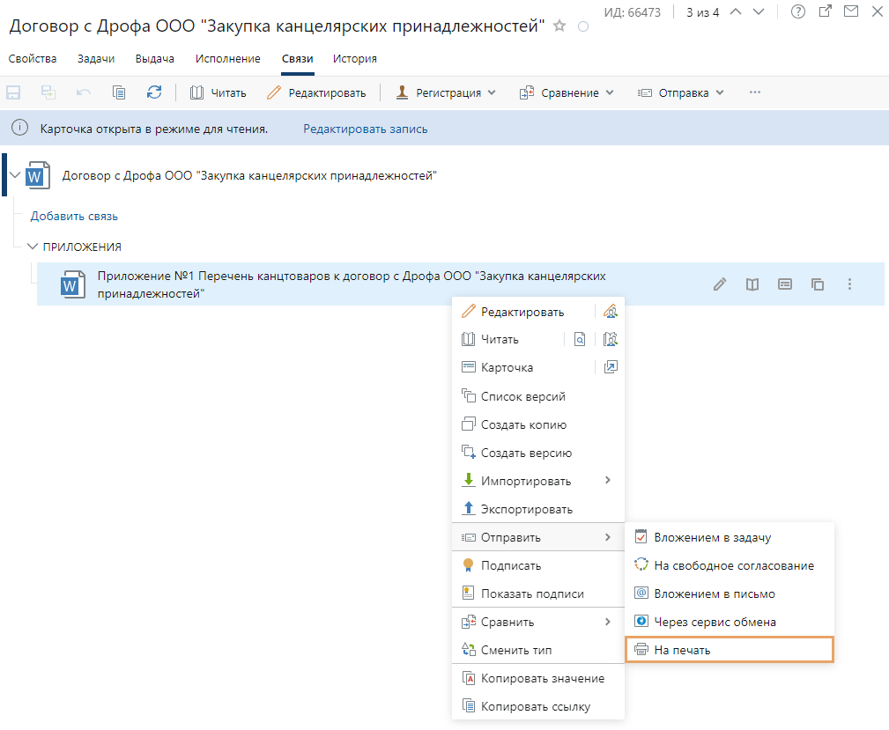Viewport: 889px width, 730px height.
Task: Go to the next record with the down arrow
Action: (759, 11)
